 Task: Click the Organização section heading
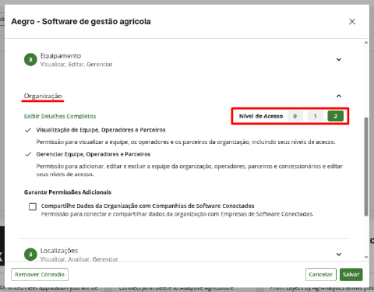(x=43, y=96)
